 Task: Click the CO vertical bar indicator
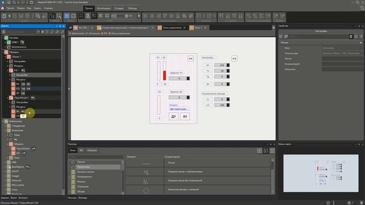[159, 105]
